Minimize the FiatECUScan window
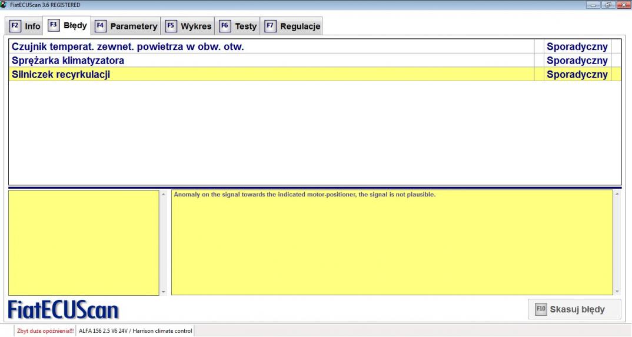 click(x=593, y=5)
